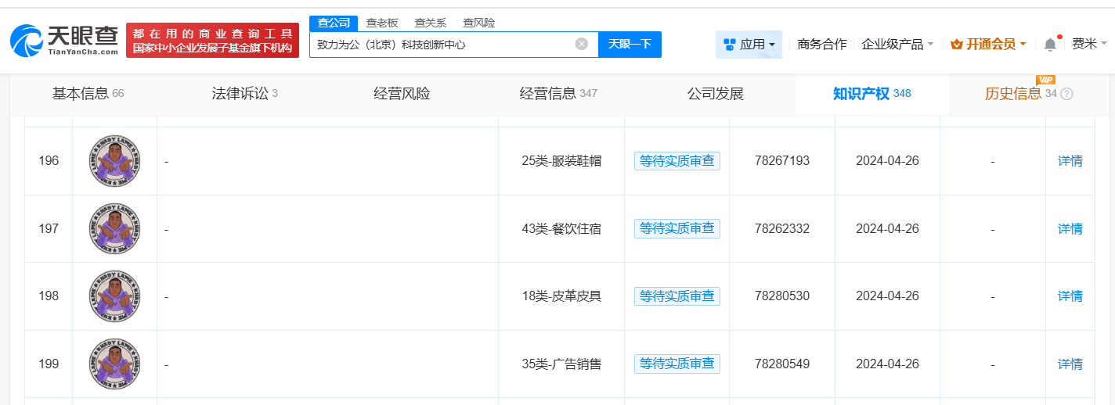
Task: Click trademark image in row 197
Action: [114, 228]
